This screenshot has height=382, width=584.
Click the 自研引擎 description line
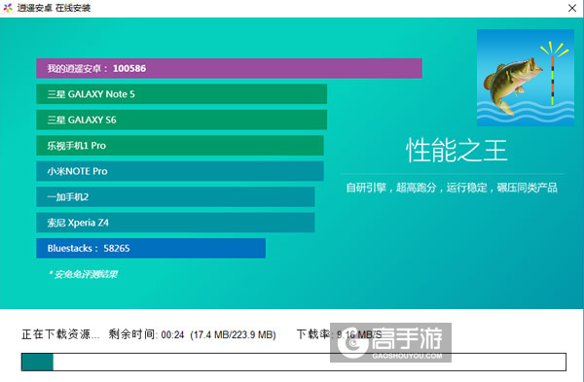[x=452, y=188]
